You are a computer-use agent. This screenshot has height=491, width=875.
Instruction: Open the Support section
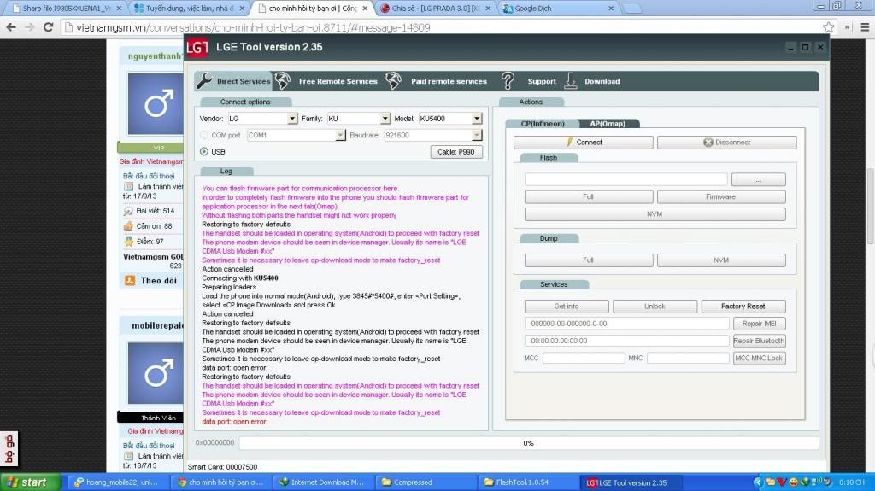(x=541, y=81)
